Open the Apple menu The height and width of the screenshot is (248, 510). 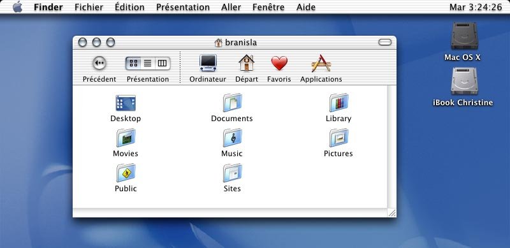(18, 7)
